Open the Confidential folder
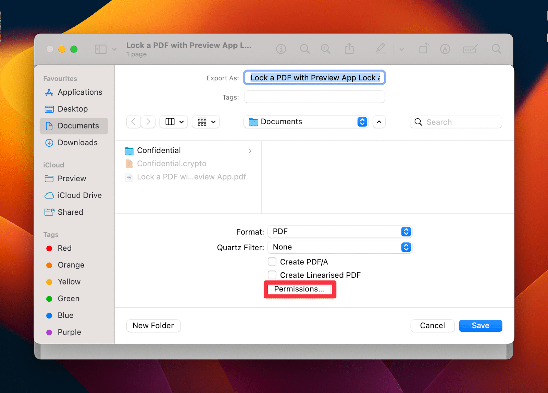Viewport: 548px width, 393px height. point(189,150)
